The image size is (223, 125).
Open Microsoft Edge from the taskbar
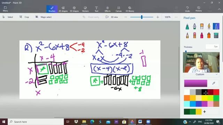(92, 122)
